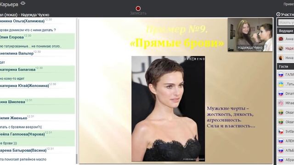
Task: Click the Участники panel clock-style icon
Action: [x=278, y=14]
